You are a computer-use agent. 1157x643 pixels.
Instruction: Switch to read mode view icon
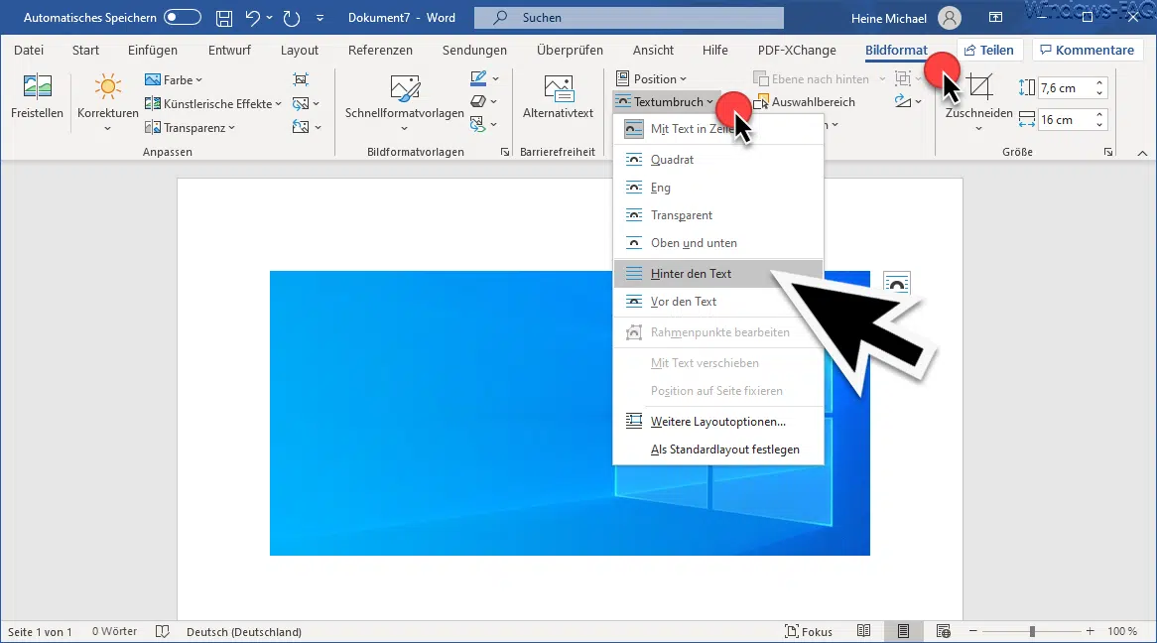coord(863,631)
